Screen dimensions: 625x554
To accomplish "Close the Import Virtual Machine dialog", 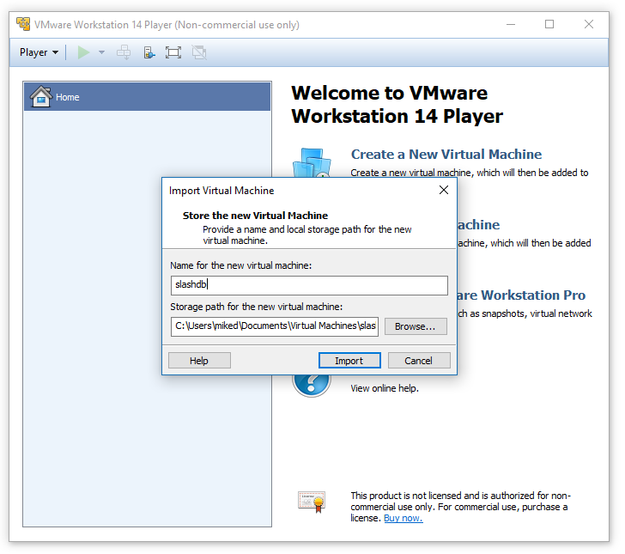I will click(x=443, y=190).
